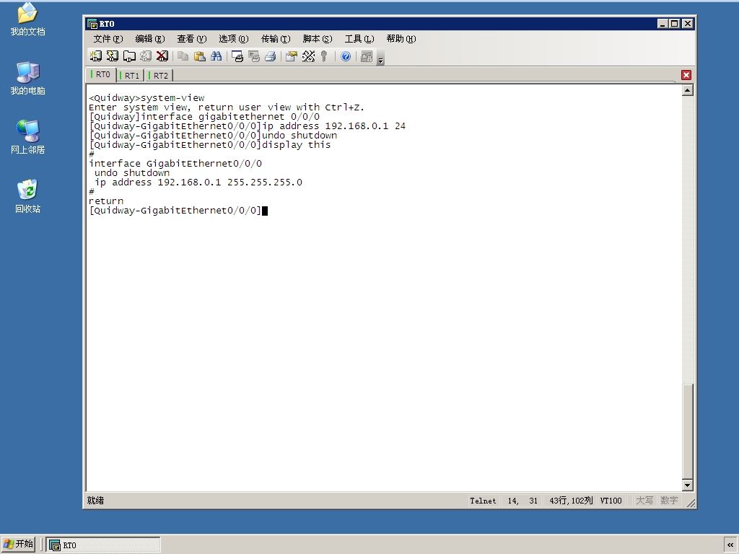Open the 文件(F) menu

tap(108, 39)
